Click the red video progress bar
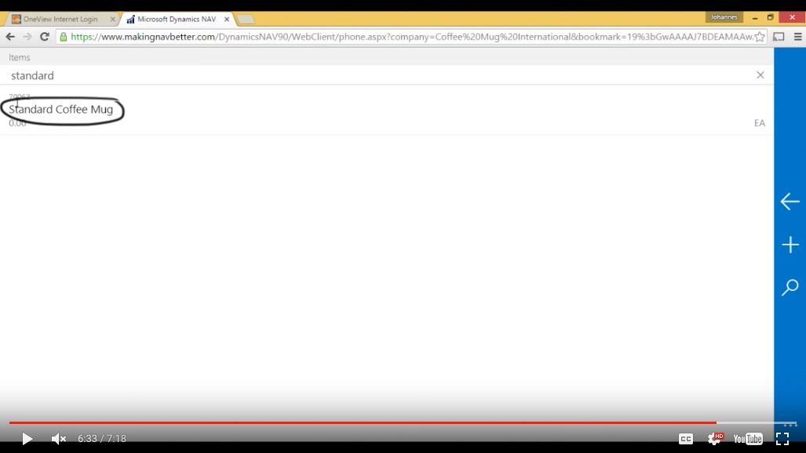 pyautogui.click(x=361, y=422)
